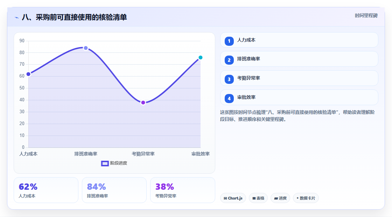392x217 pixels.
Task: Click the 38% 考勤异常率 stat card
Action: 182,190
